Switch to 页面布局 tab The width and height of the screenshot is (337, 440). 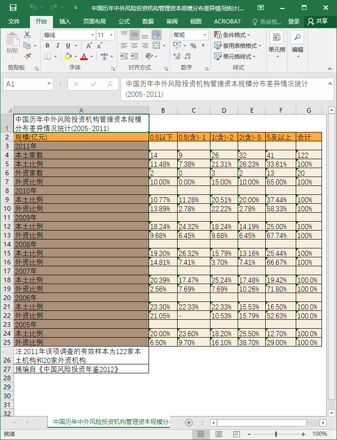(x=94, y=22)
